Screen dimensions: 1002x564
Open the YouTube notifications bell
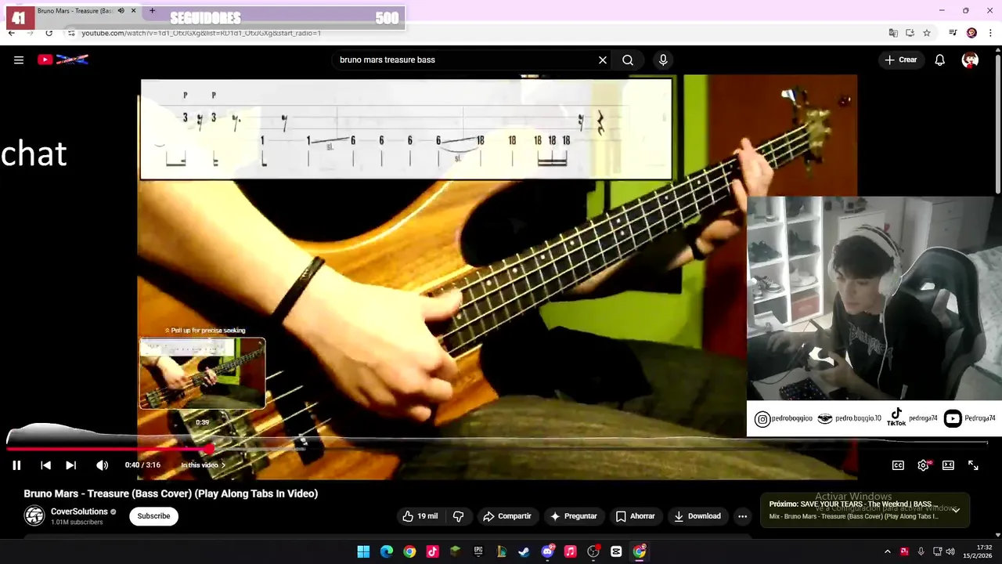pos(940,60)
